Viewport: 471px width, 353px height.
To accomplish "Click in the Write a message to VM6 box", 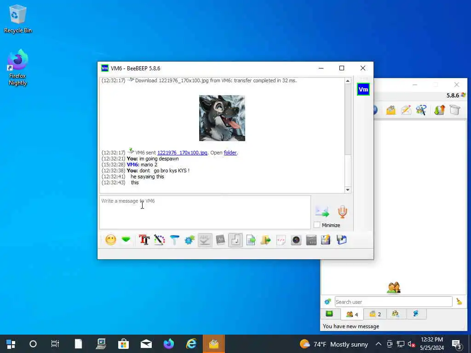I will 205,212.
